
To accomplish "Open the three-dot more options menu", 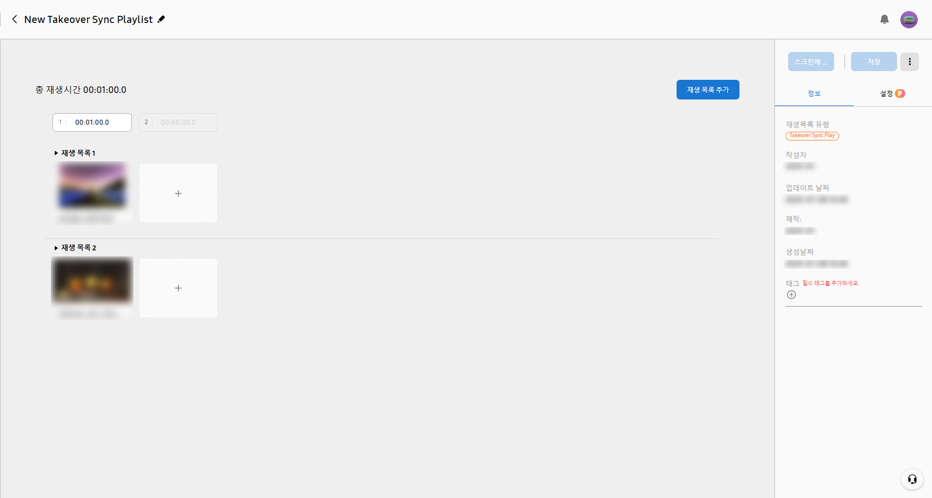I will point(910,62).
